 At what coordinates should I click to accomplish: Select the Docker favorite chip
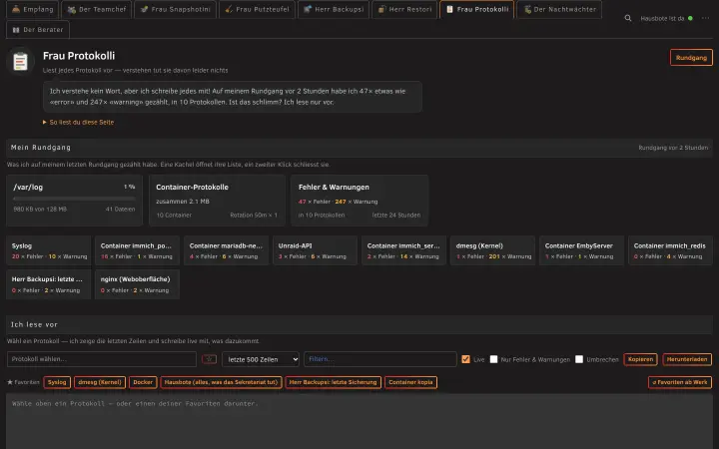coord(143,382)
